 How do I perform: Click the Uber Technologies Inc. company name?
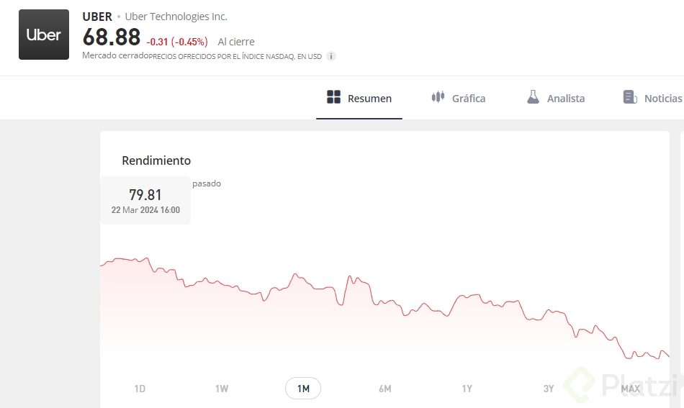pyautogui.click(x=176, y=17)
